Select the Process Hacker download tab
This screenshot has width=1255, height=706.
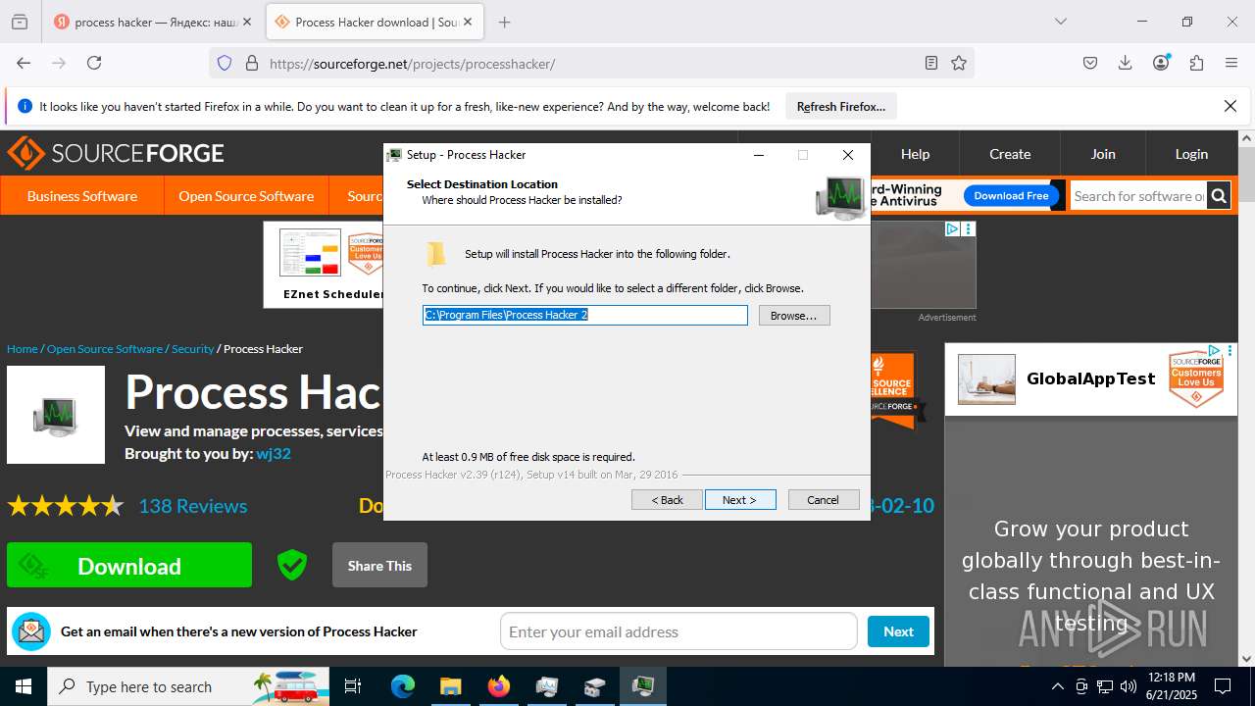375,22
